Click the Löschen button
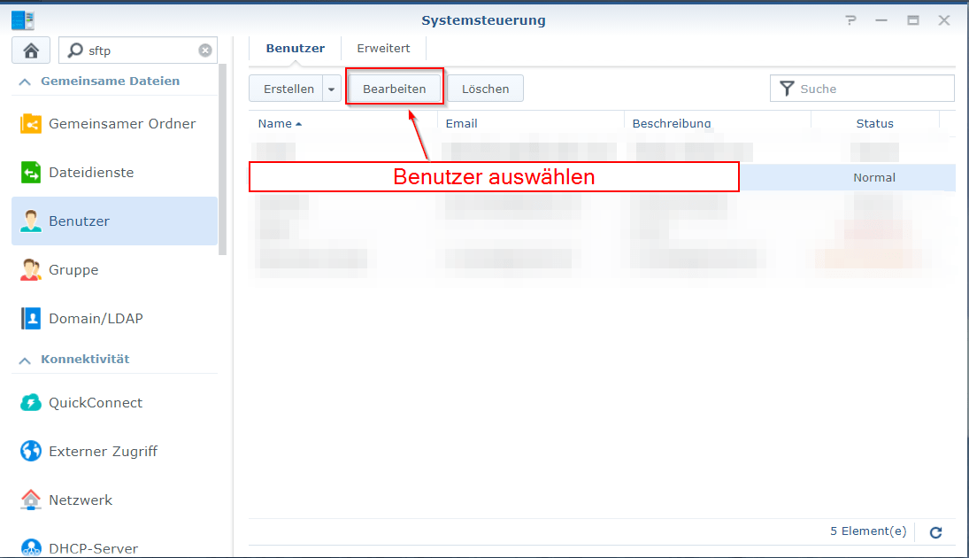This screenshot has width=969, height=558. [485, 88]
